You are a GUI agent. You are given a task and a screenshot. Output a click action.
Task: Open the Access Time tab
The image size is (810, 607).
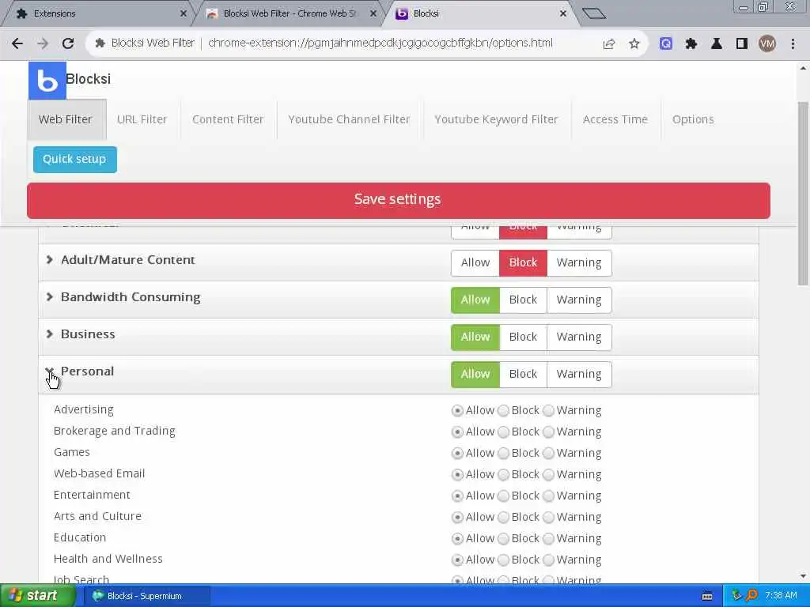pyautogui.click(x=615, y=120)
